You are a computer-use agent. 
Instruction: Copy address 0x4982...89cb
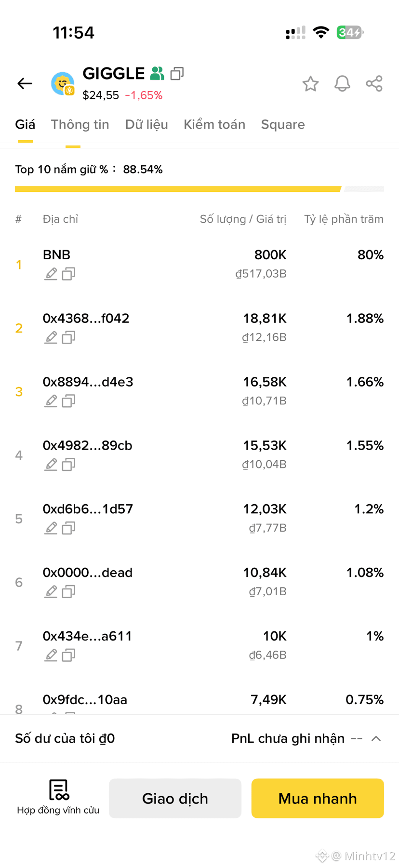point(68,465)
